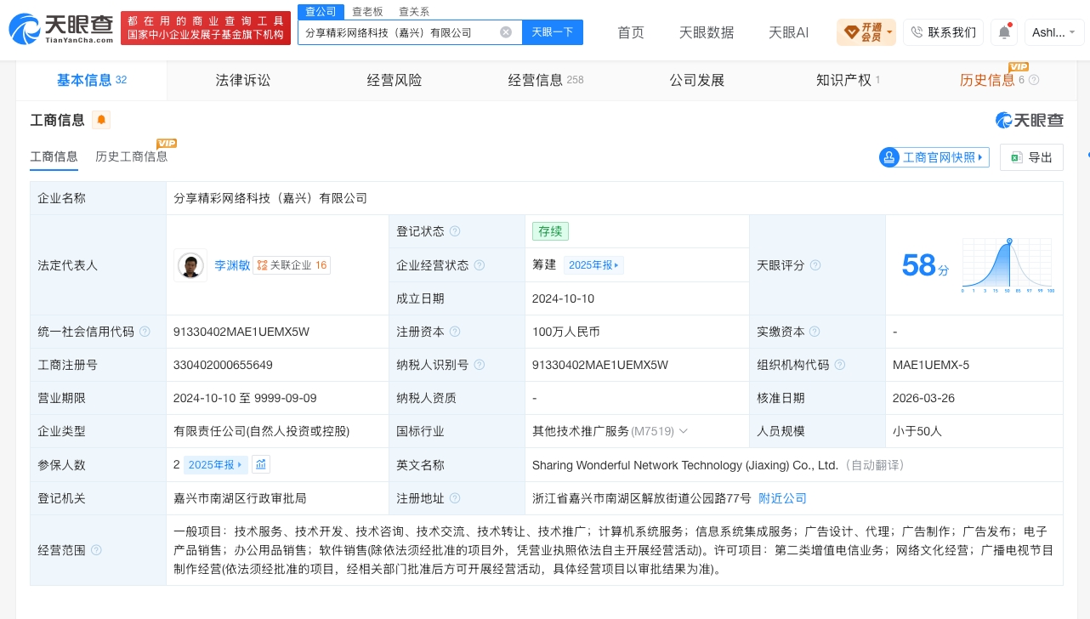Select the 历史工商信息 sub-tab
This screenshot has height=619, width=1090.
pyautogui.click(x=132, y=156)
